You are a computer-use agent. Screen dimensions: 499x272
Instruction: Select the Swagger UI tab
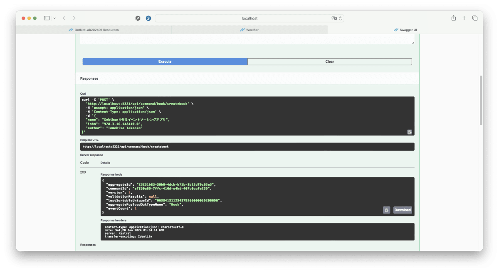pyautogui.click(x=405, y=30)
